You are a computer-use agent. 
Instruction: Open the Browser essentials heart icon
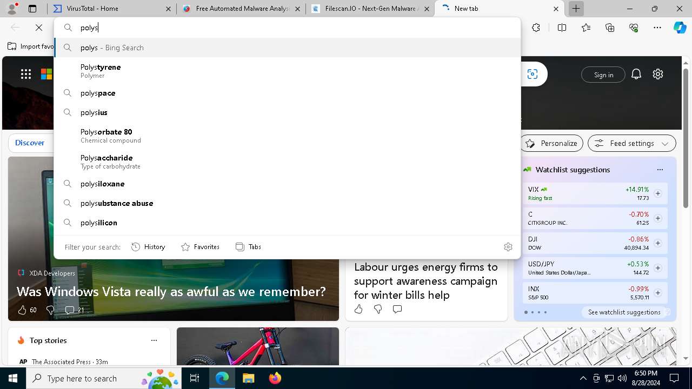[x=634, y=28]
